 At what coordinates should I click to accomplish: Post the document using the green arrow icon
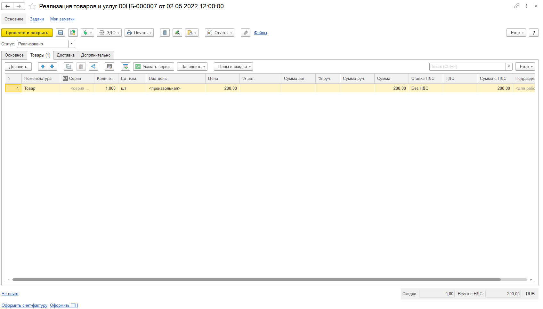[73, 33]
